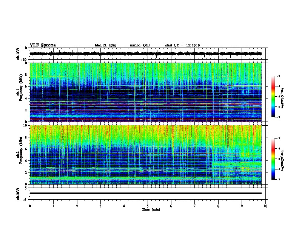This screenshot has height=231, width=299.
Task: Click the "7" tick on the time axis
Action: tap(195, 206)
